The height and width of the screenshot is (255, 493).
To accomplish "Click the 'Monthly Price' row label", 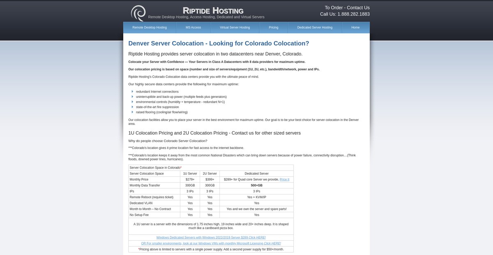I will click(139, 180).
